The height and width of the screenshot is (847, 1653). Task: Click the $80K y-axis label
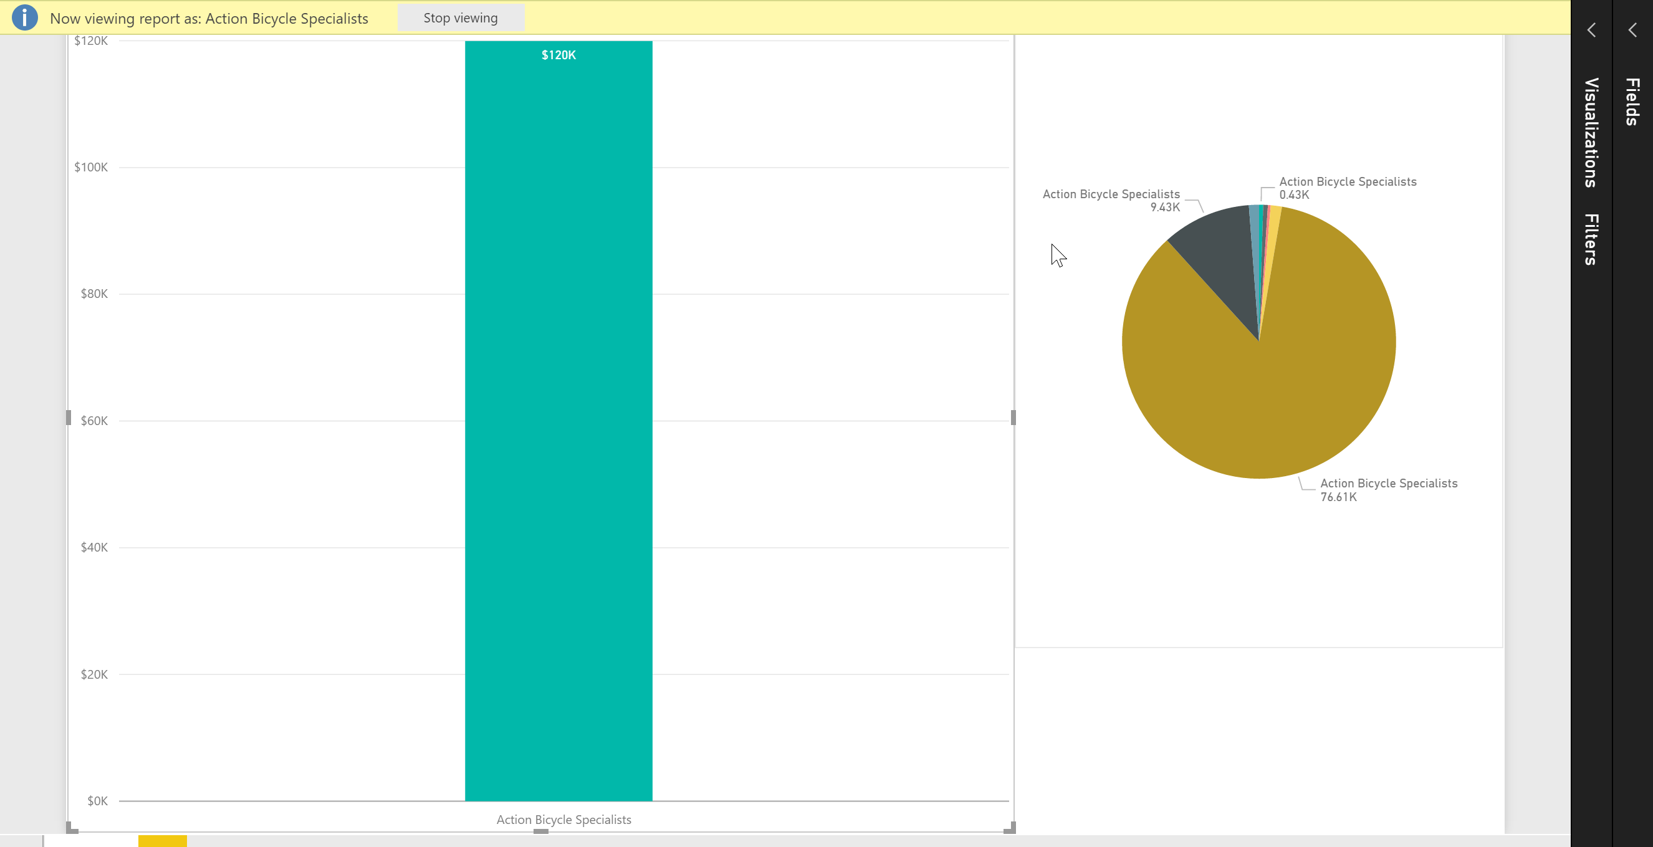[x=94, y=294]
